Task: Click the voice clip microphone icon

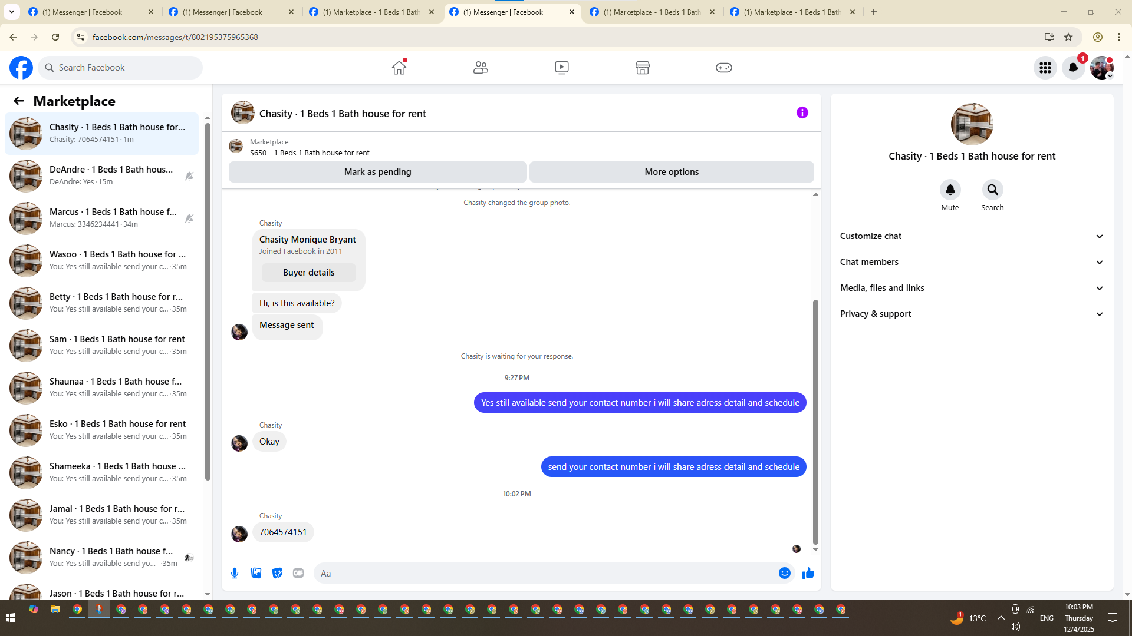Action: tap(235, 573)
